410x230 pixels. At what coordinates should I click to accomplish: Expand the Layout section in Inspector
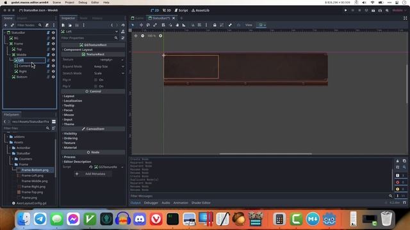69,96
